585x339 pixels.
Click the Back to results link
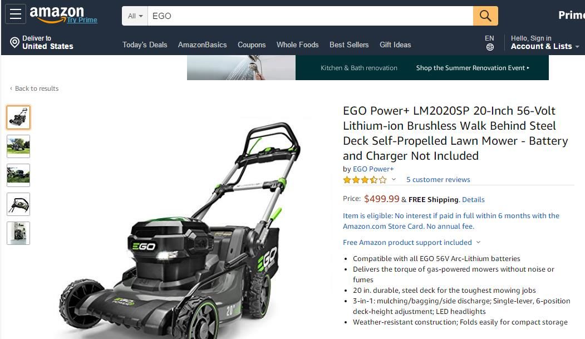[37, 89]
